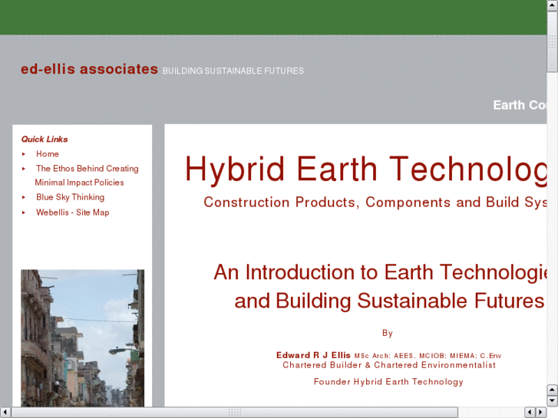Open the Home quick link
This screenshot has height=418, width=558.
[48, 154]
